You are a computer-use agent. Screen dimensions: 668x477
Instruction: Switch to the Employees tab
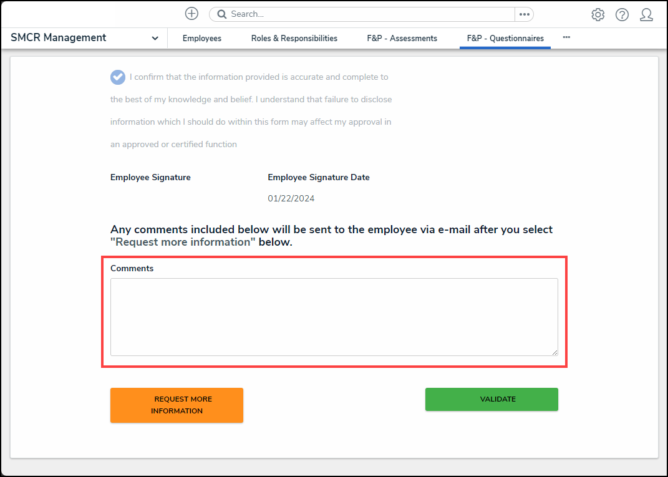pos(202,39)
